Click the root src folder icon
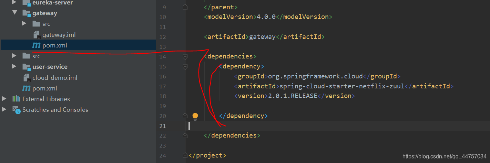This screenshot has height=163, width=490. pos(26,56)
